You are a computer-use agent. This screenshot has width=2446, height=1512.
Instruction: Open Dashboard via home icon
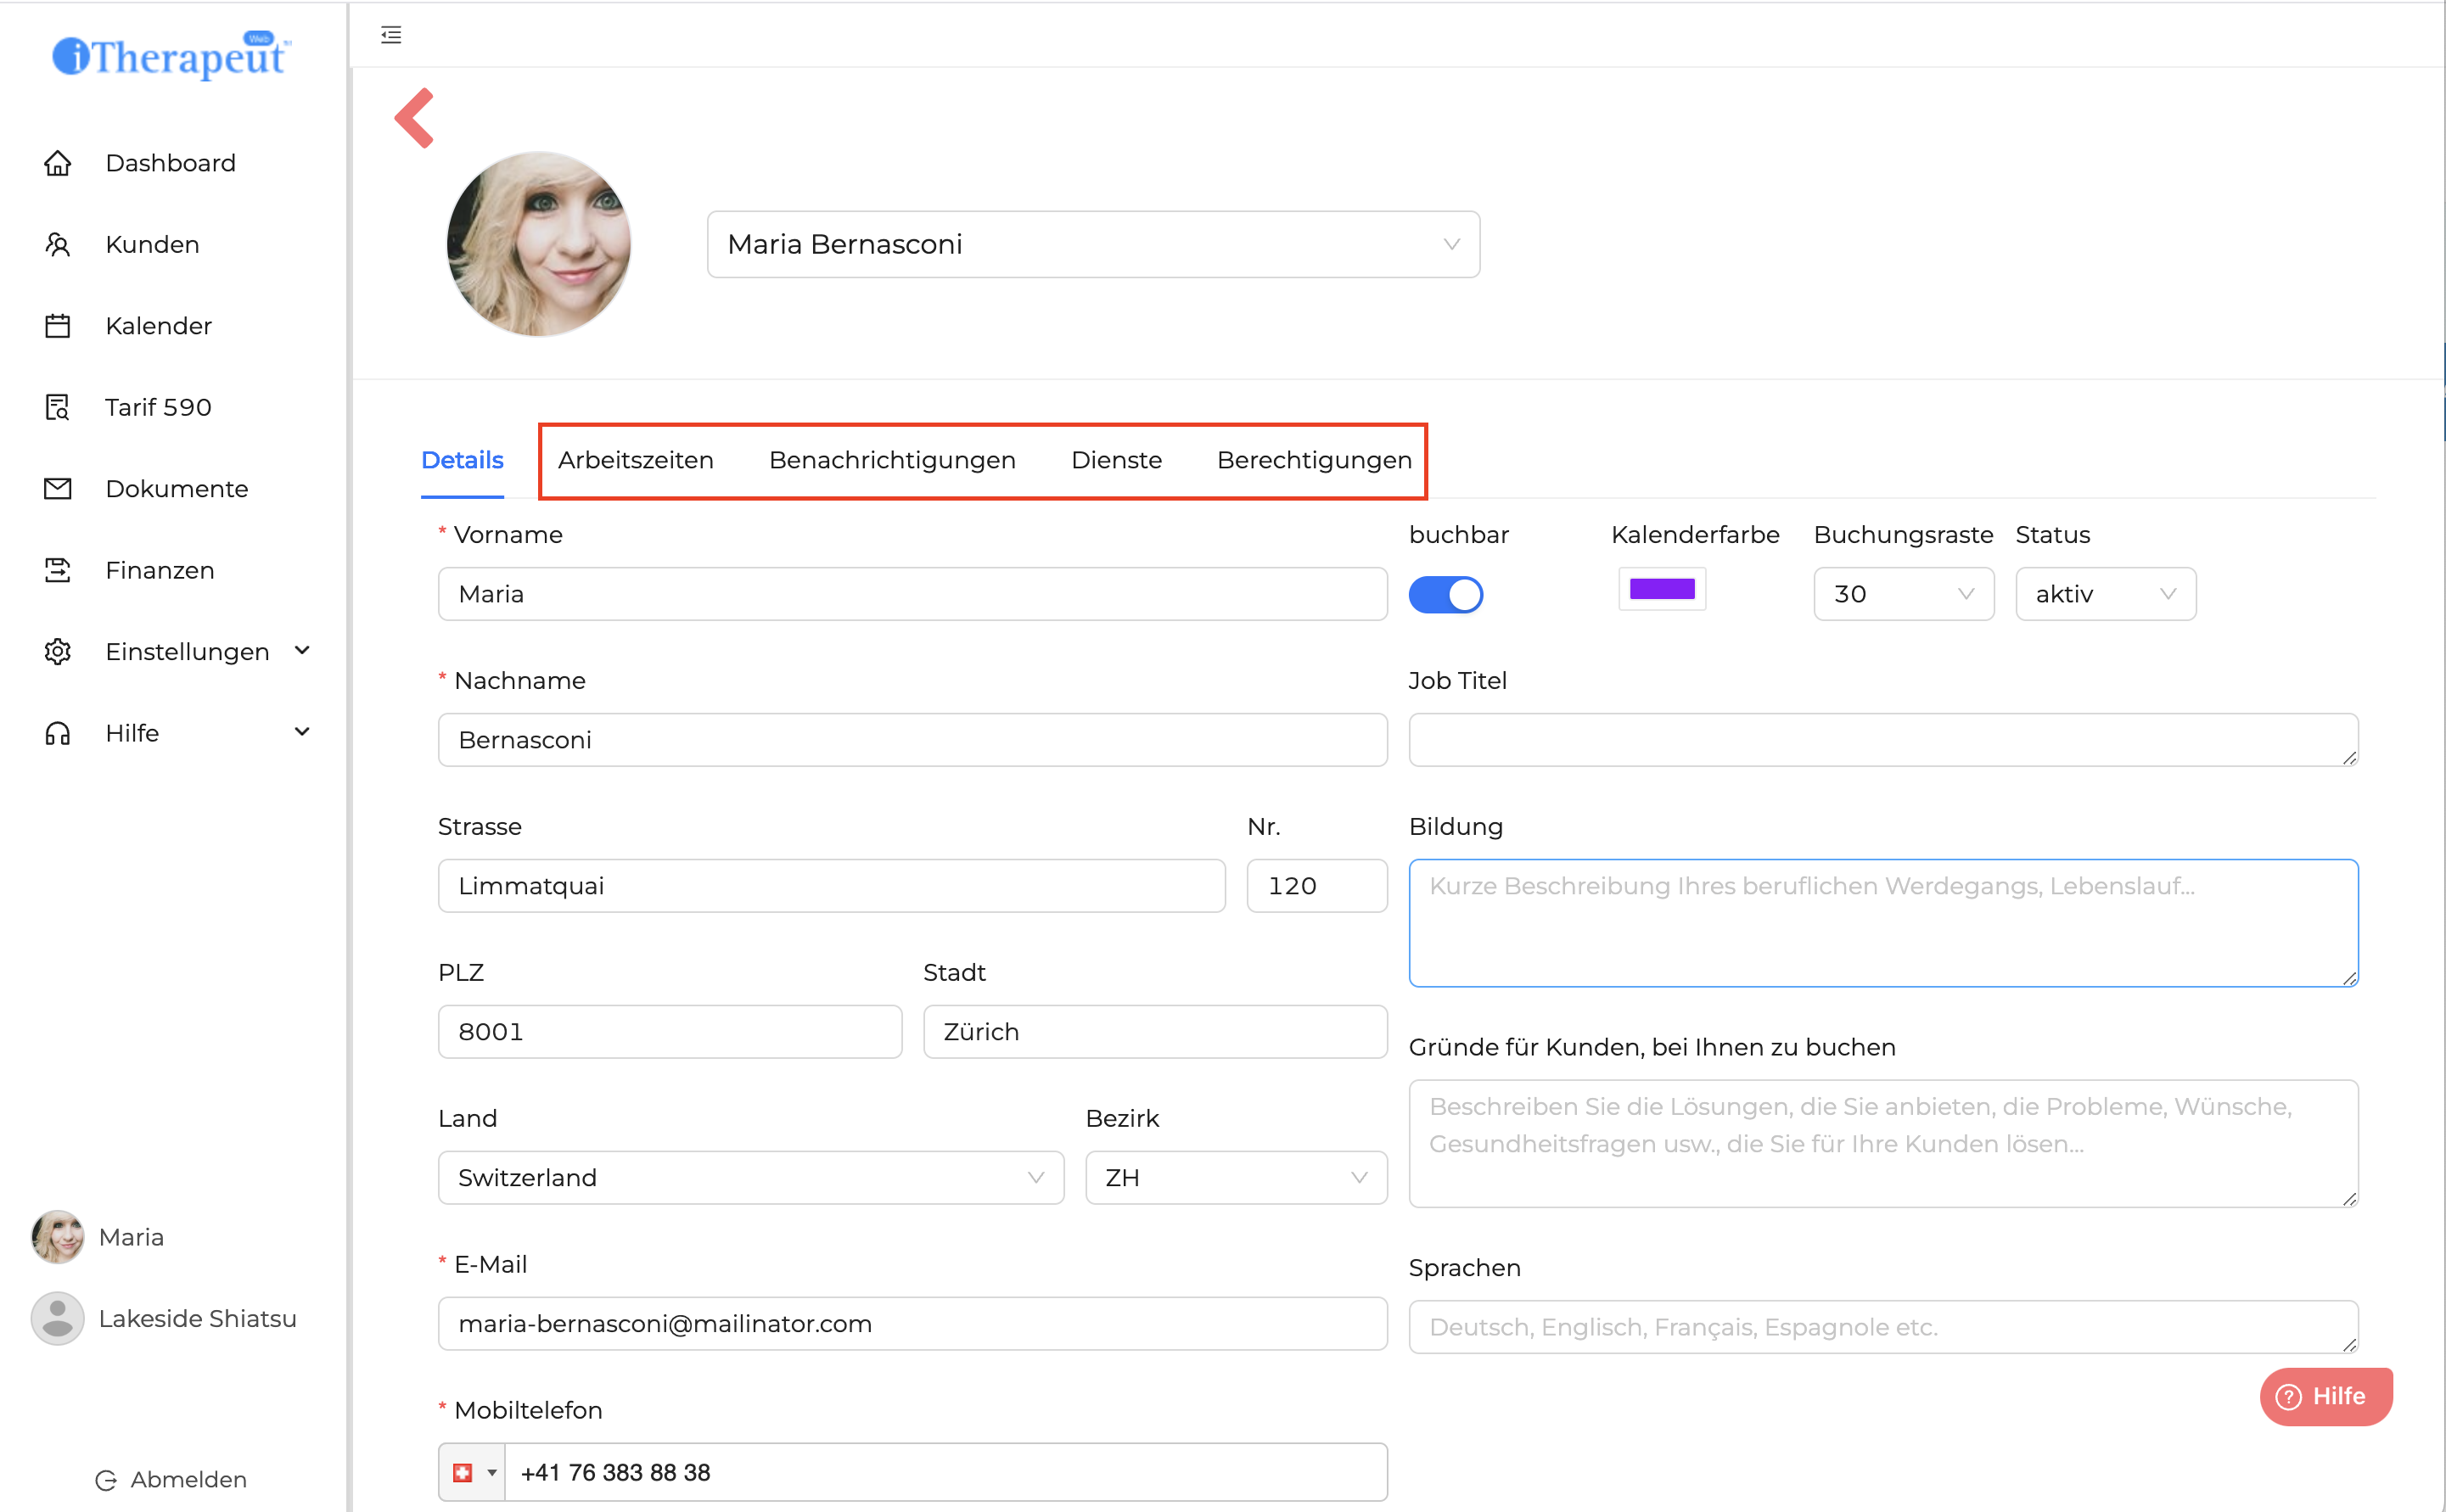pyautogui.click(x=58, y=163)
